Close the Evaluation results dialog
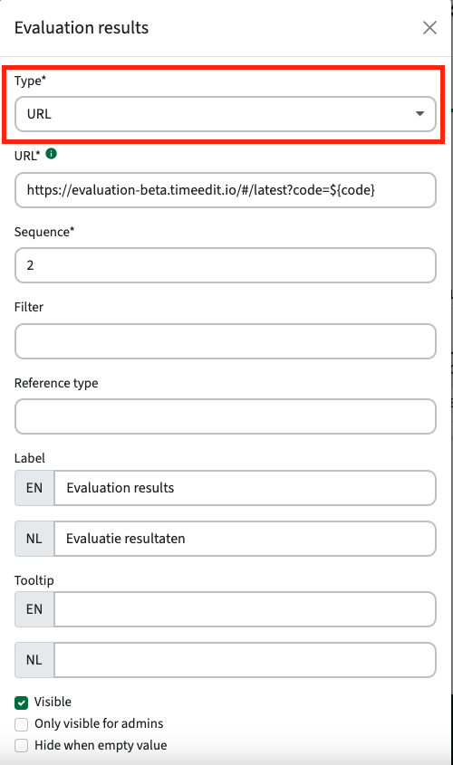This screenshot has height=765, width=453. coord(429,28)
